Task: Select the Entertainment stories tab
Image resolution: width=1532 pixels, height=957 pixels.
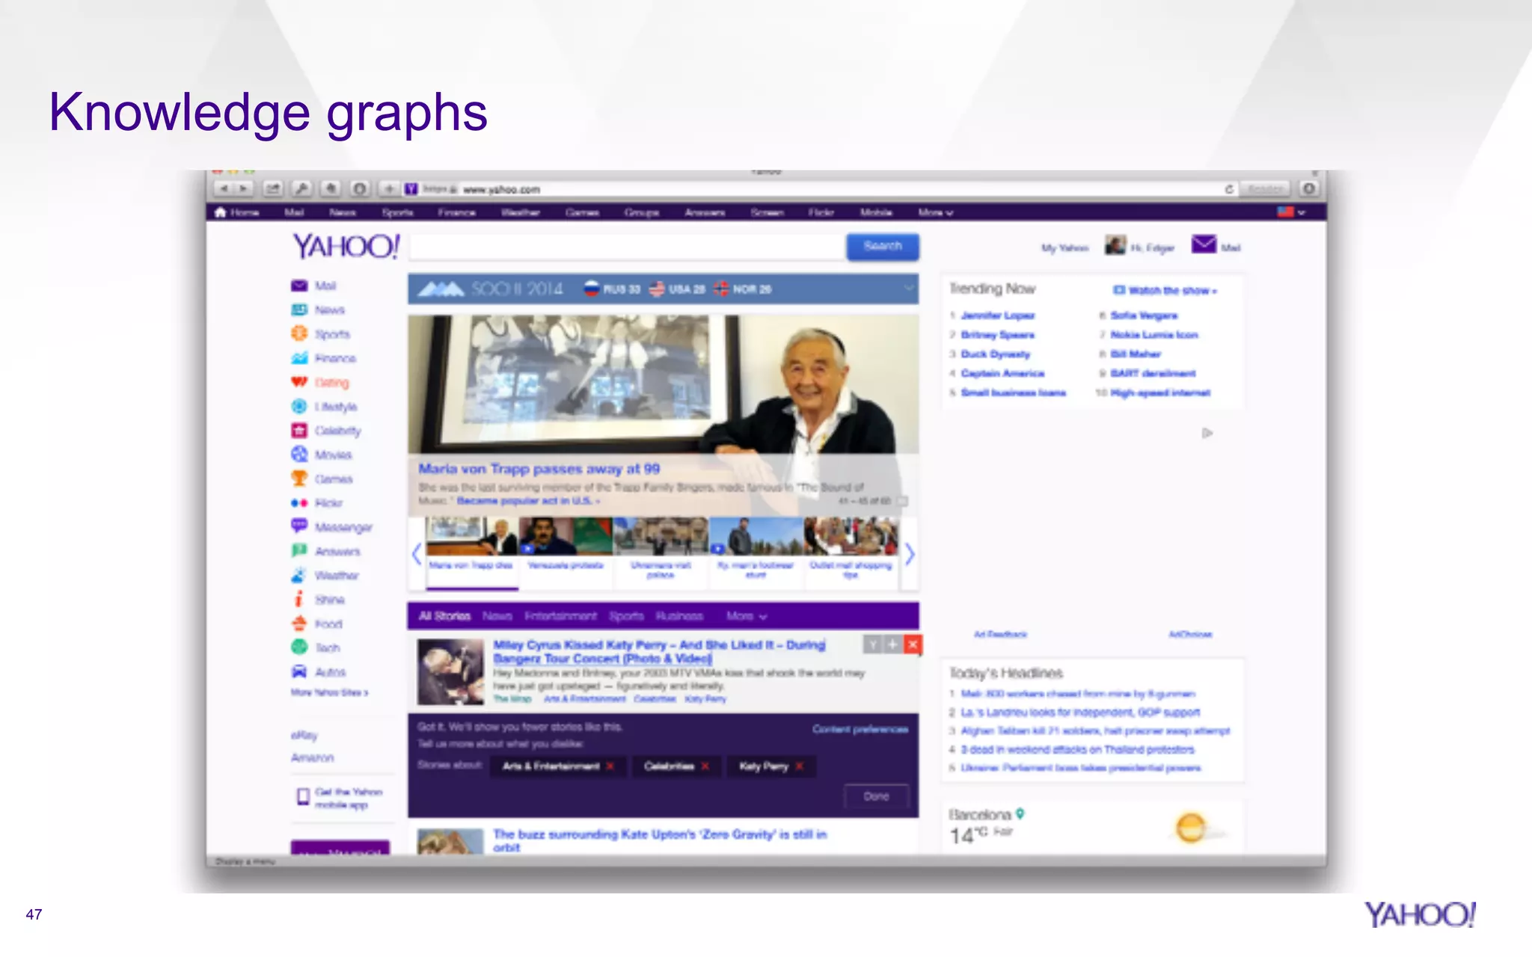Action: pyautogui.click(x=560, y=616)
